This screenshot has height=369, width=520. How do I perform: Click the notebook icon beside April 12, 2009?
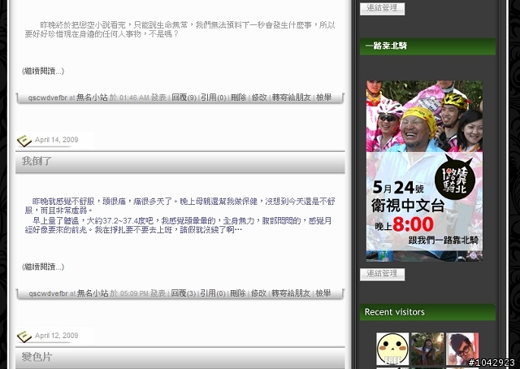coord(24,336)
